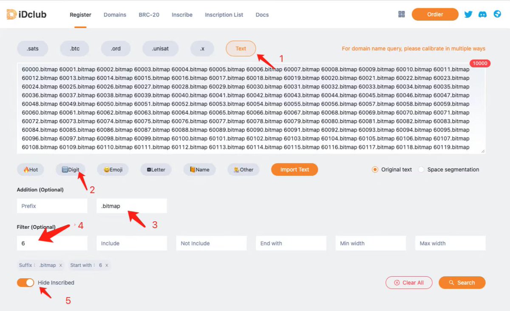Go to the Inscribe tab
Screen dimensions: 510x311
click(x=182, y=14)
